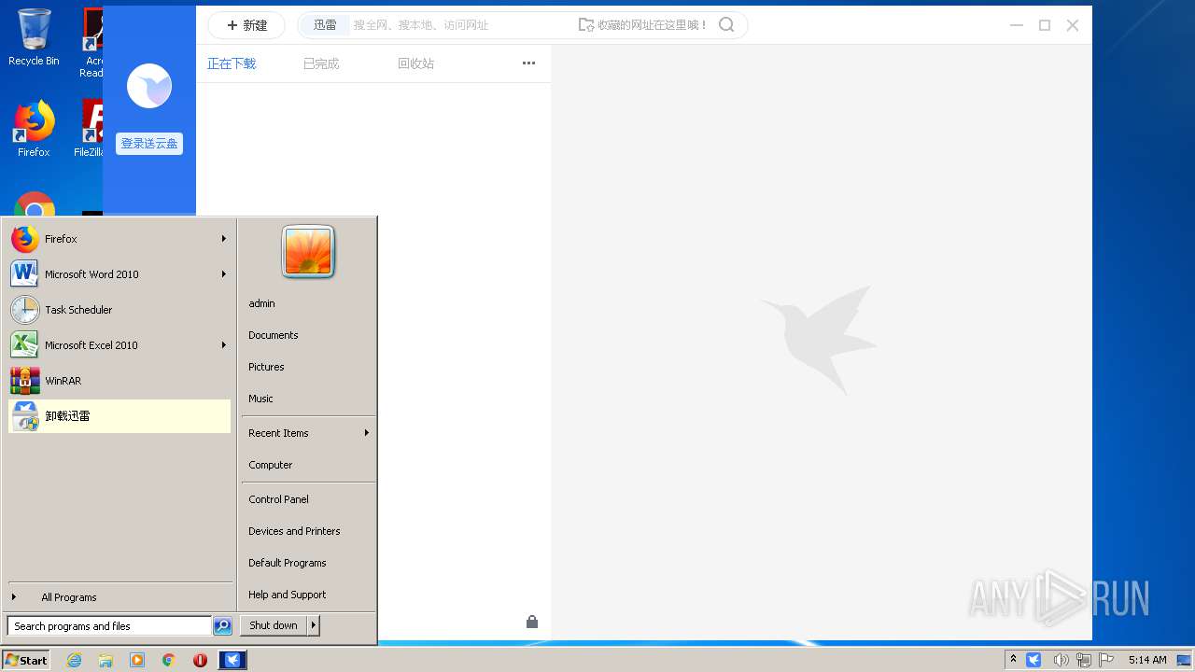Select the 迅雷 search engine chip
Viewport: 1195px width, 672px height.
325,25
